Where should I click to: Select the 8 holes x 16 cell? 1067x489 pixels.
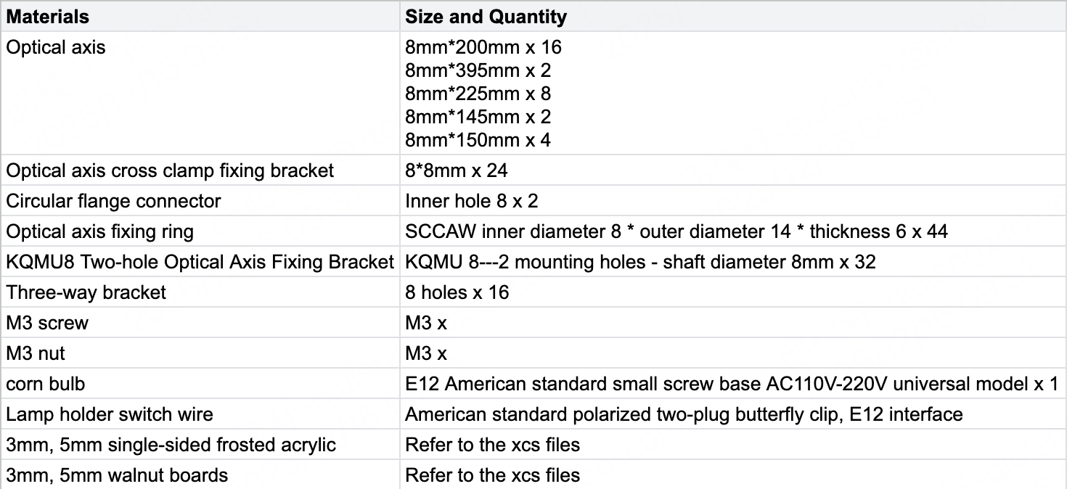pos(457,292)
